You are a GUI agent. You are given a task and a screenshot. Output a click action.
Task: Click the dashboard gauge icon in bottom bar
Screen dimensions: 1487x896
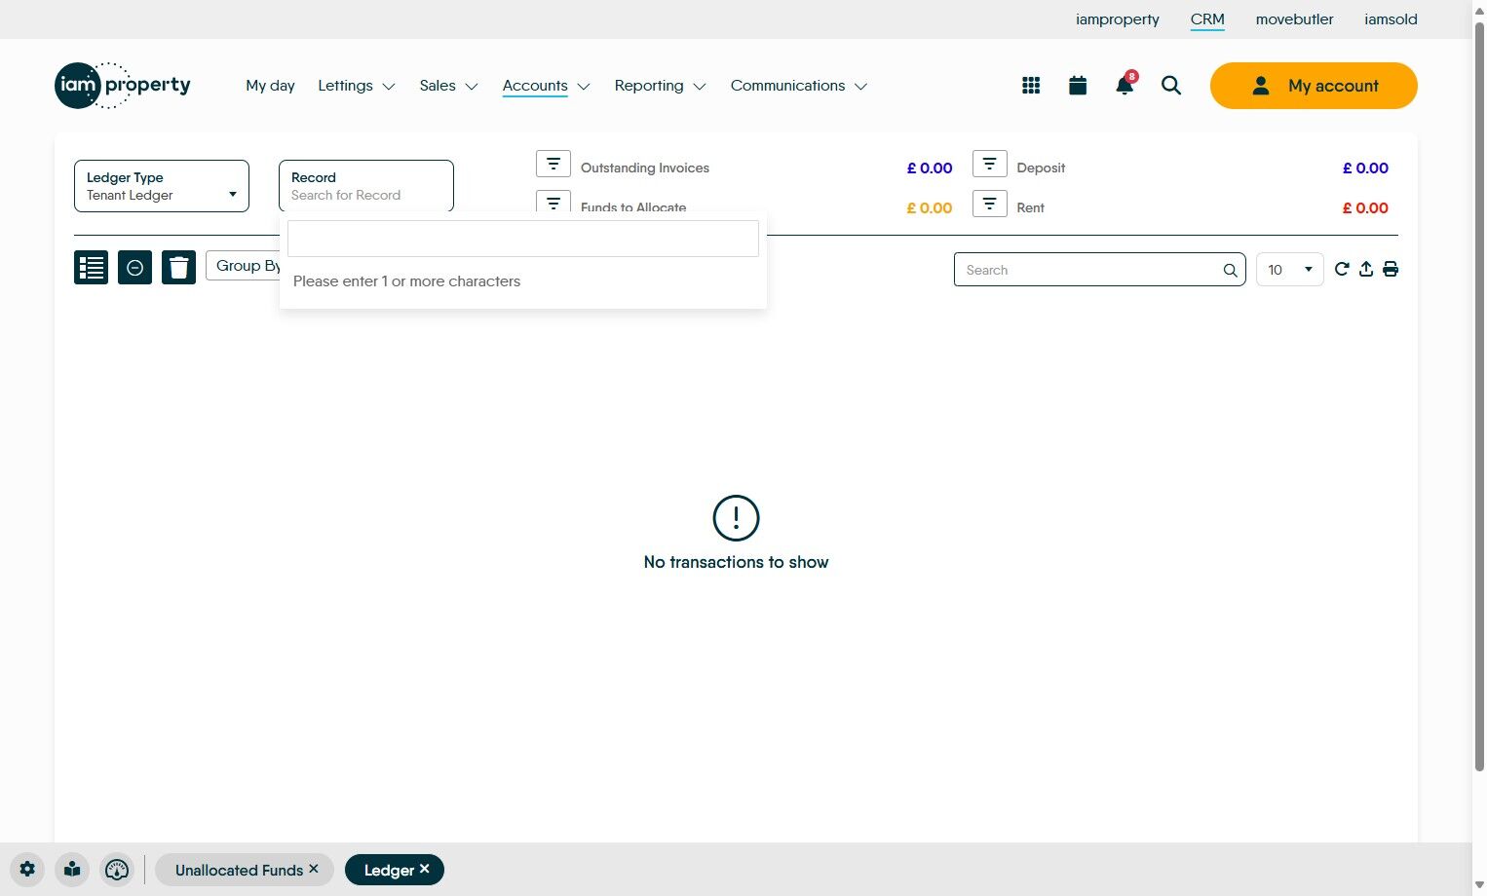click(x=117, y=870)
